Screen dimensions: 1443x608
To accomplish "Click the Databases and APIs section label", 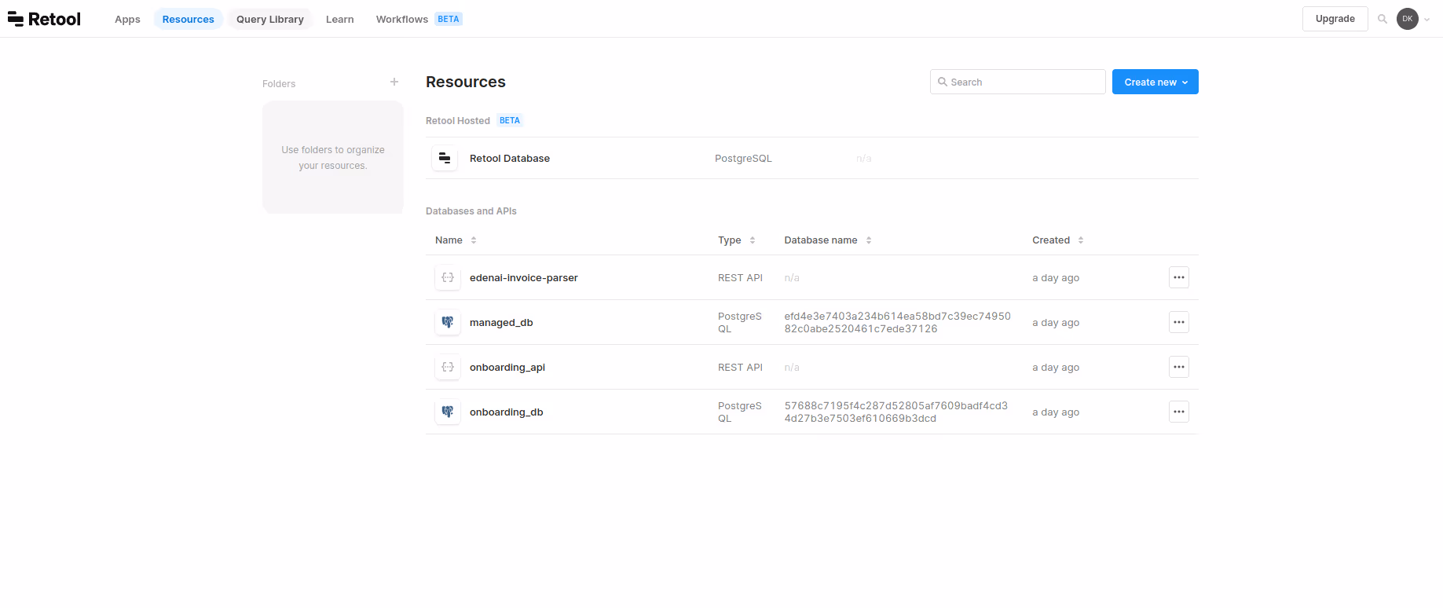I will tap(471, 211).
